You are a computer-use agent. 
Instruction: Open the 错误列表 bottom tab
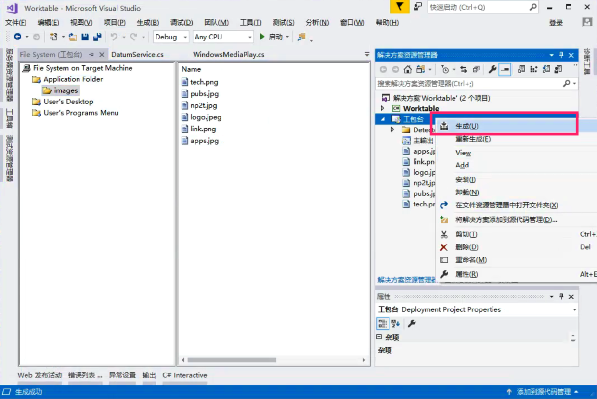click(85, 375)
